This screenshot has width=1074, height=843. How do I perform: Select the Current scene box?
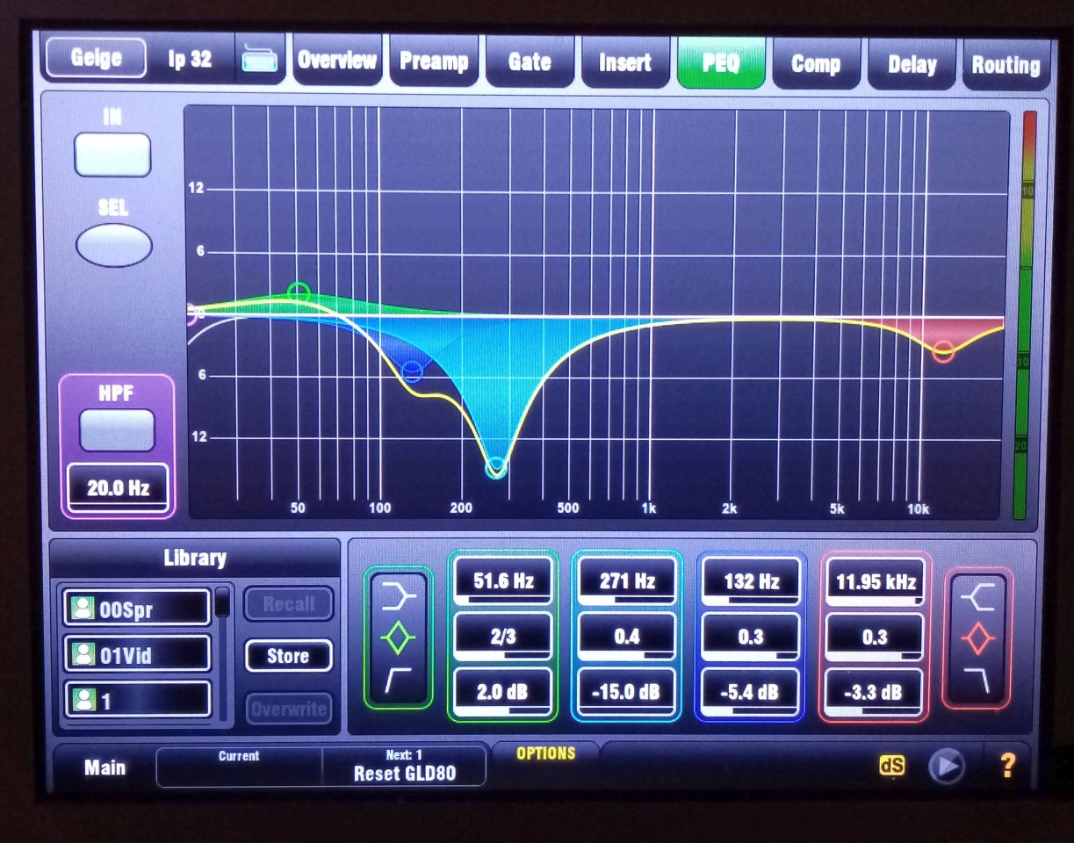click(240, 767)
